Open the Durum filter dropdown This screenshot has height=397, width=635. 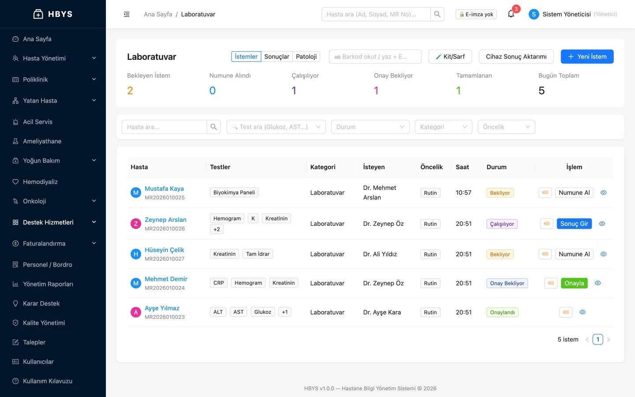tap(370, 127)
